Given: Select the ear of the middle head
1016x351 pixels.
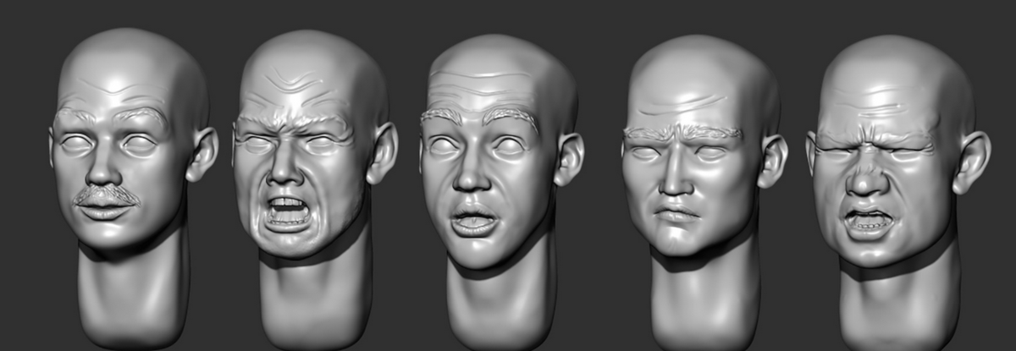Looking at the screenshot, I should coord(568,159).
